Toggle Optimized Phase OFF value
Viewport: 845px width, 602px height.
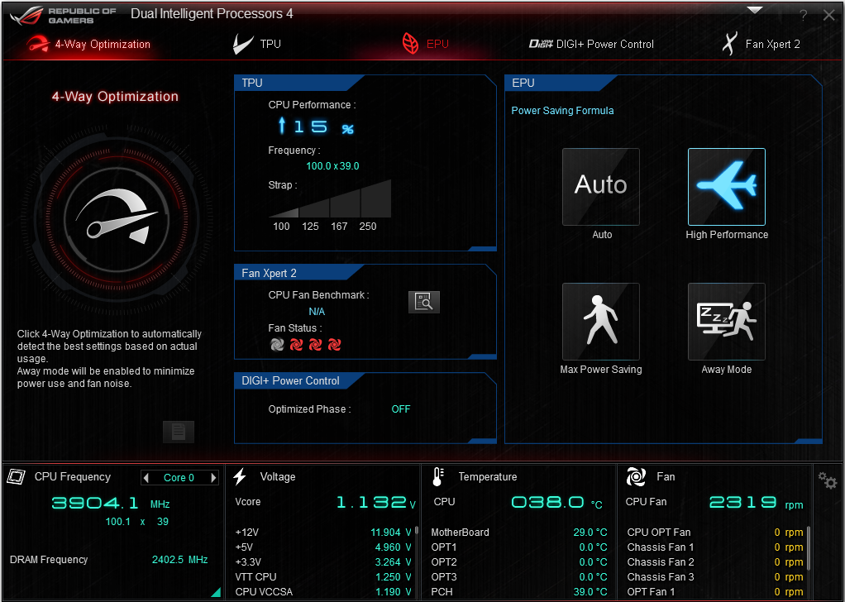[x=401, y=409]
